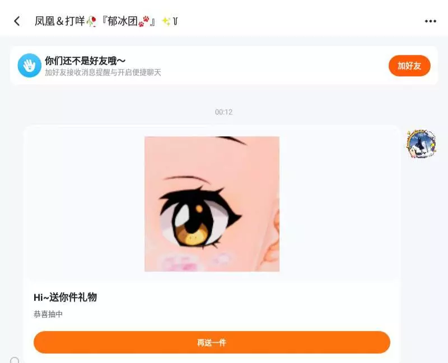448x363 pixels.
Task: Tap the sender's round avatar
Action: pyautogui.click(x=421, y=144)
